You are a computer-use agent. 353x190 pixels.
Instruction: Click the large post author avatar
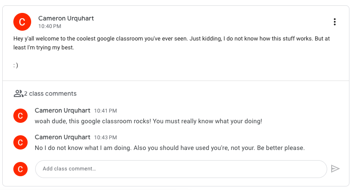click(22, 22)
